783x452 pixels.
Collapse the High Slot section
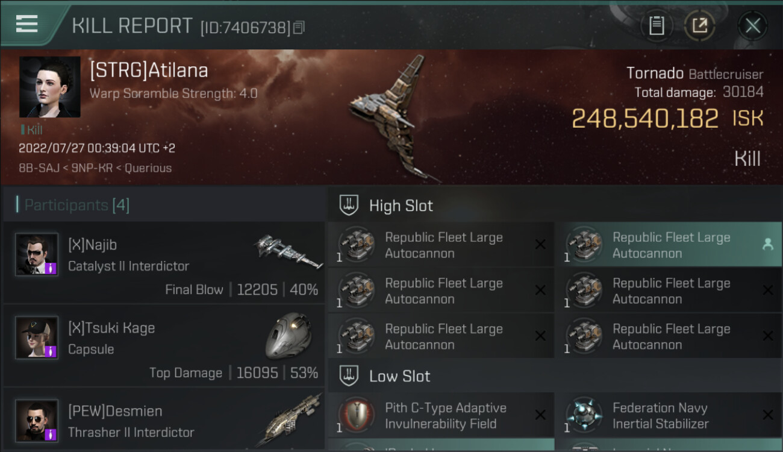point(401,206)
